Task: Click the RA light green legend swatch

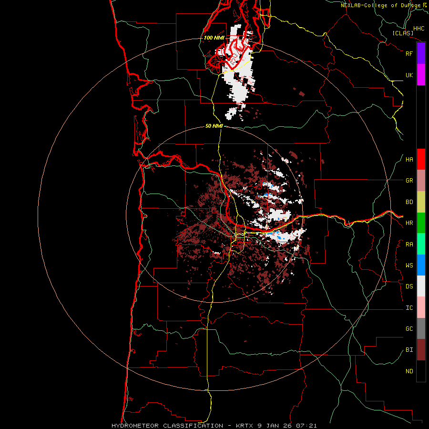Action: pos(421,244)
